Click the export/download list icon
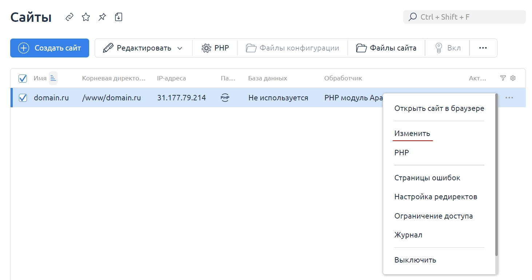The height and width of the screenshot is (280, 532). (119, 17)
